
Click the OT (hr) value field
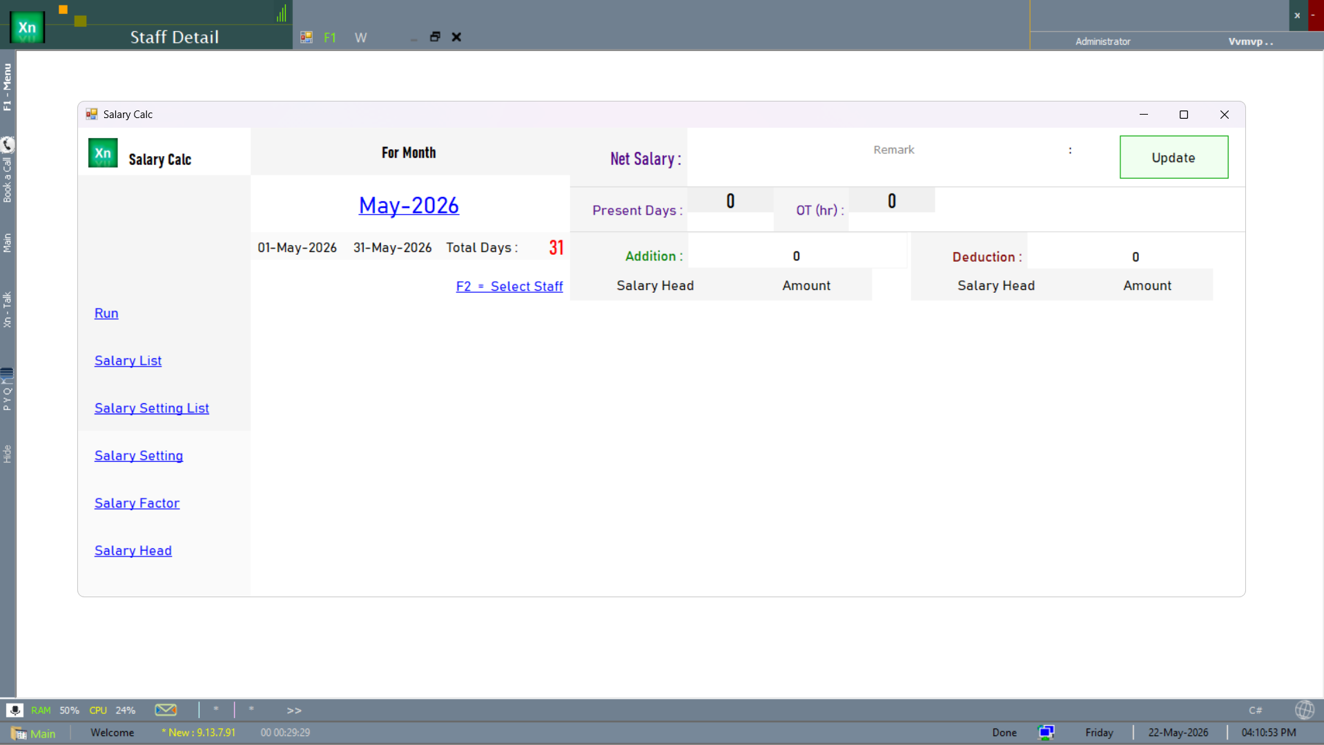[x=892, y=201]
